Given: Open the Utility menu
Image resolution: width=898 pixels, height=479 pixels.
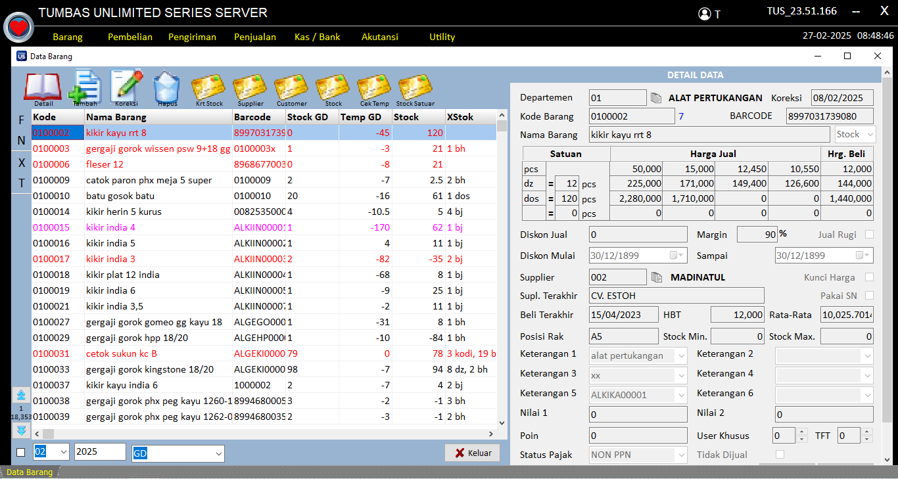Looking at the screenshot, I should pos(442,37).
